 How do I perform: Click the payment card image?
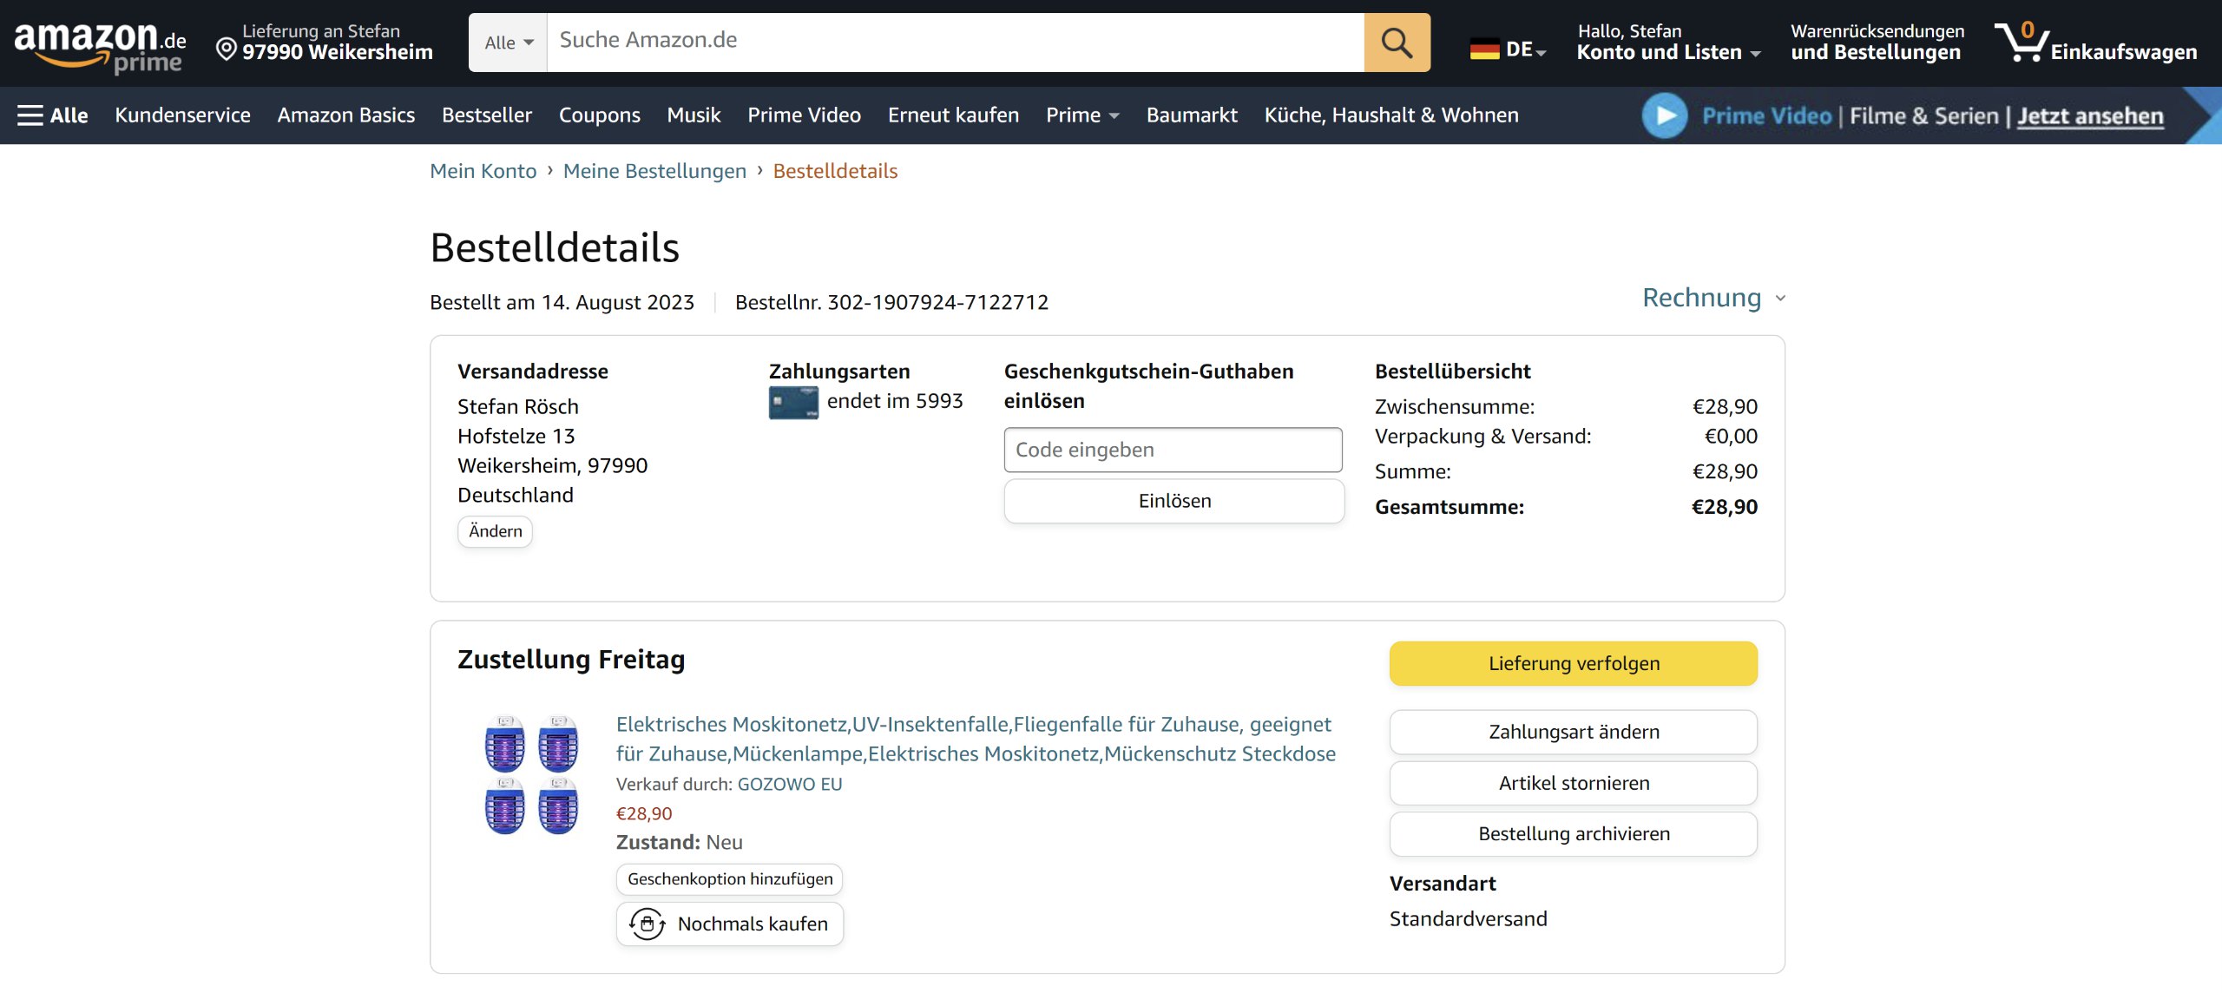coord(792,403)
